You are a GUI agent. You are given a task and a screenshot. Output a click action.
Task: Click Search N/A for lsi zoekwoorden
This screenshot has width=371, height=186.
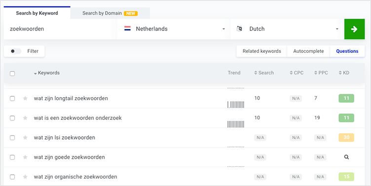[x=260, y=138]
